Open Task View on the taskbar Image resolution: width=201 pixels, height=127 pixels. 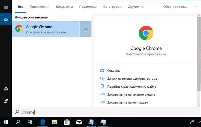[x=30, y=122]
